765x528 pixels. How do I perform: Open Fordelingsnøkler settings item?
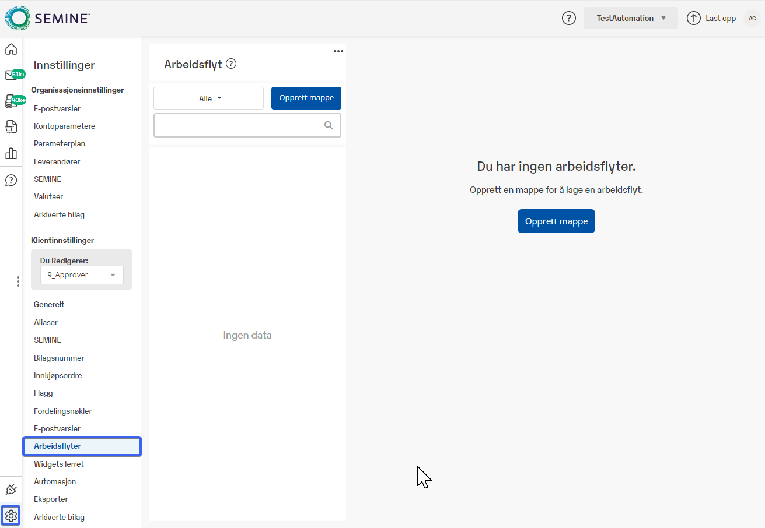coord(62,411)
